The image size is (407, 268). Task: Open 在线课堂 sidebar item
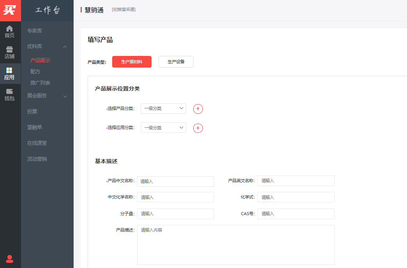(x=37, y=143)
